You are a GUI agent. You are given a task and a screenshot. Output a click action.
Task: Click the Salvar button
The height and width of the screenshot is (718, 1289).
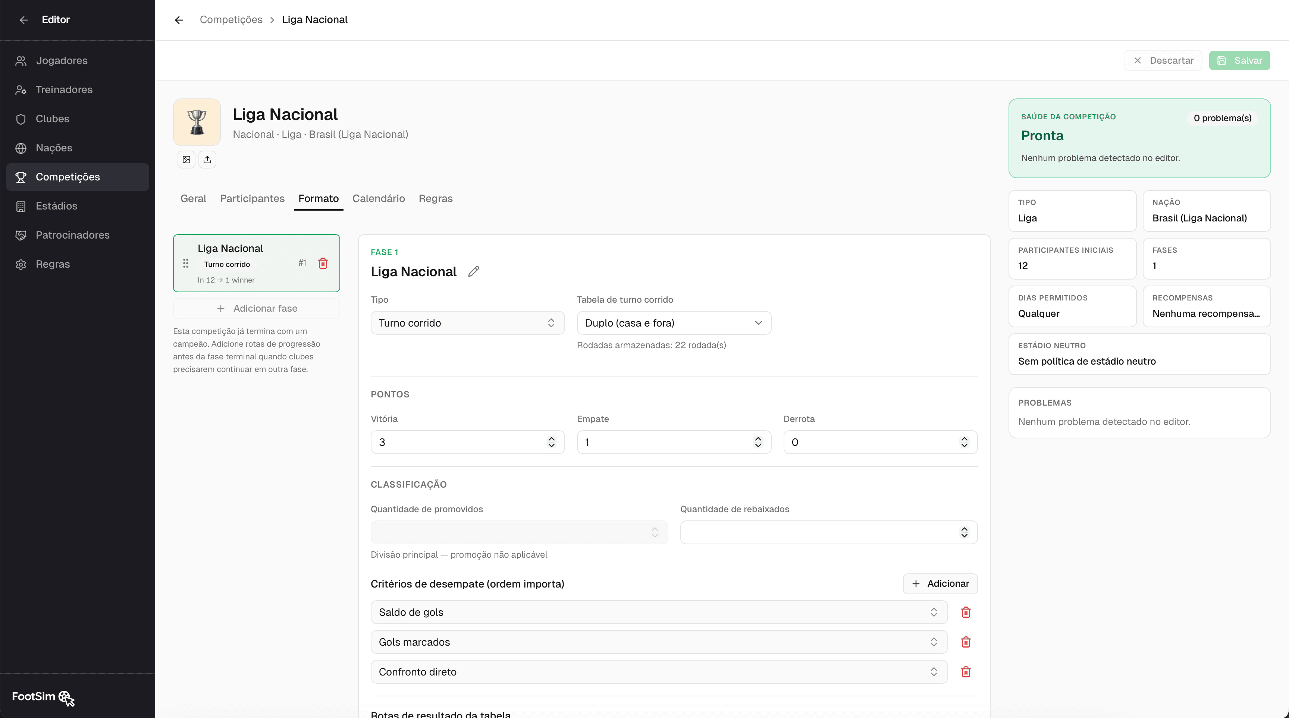[1239, 60]
